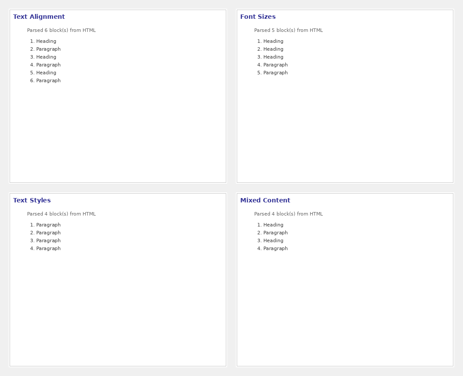Click item 1 Heading in Text Alignment
Screen dimensions: 463x376
46,42
